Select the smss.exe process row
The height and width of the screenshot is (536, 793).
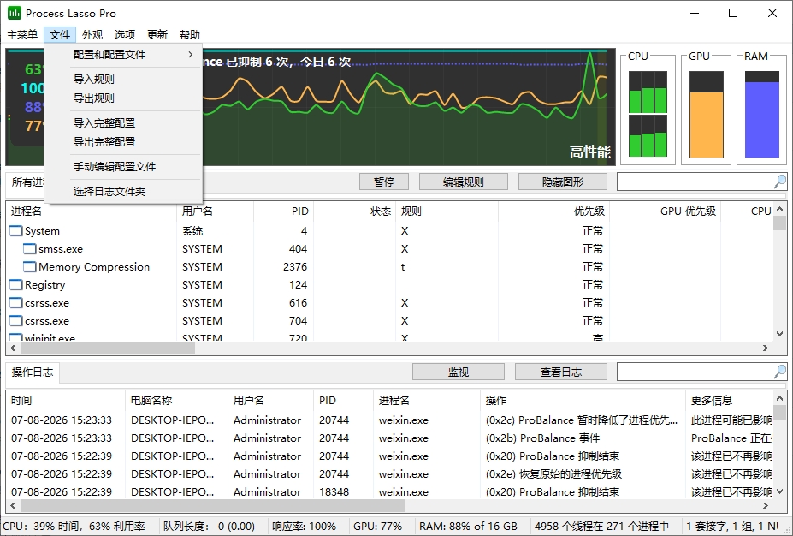coord(389,248)
